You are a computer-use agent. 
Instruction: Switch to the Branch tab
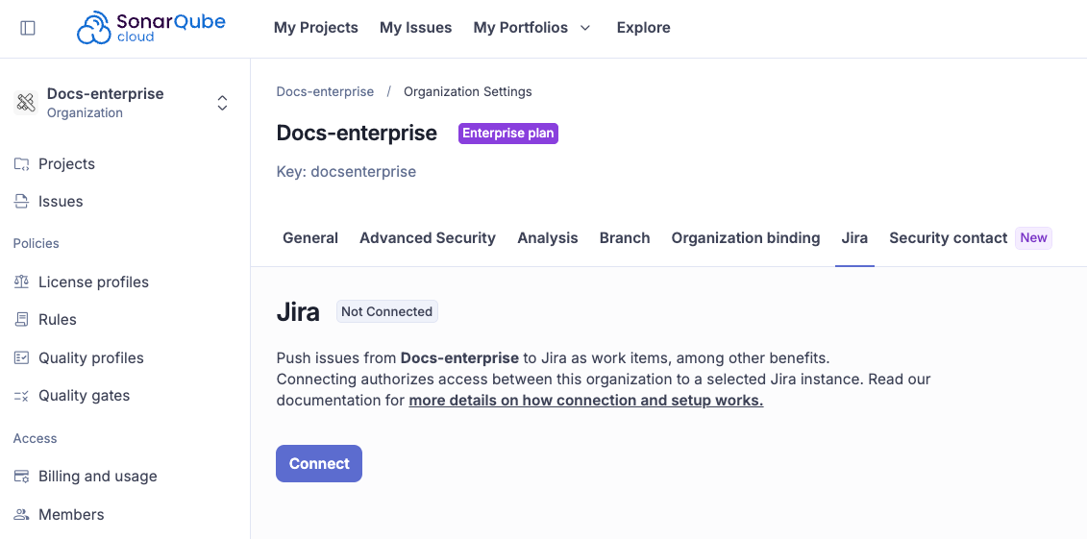click(x=625, y=238)
